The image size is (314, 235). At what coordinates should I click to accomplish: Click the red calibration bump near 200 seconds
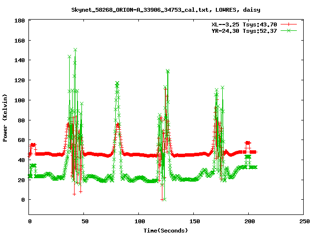248,142
